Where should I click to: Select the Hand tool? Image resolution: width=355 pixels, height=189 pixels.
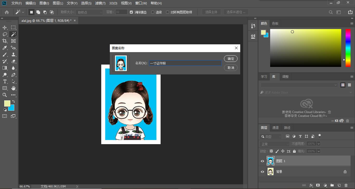[x=13, y=88]
